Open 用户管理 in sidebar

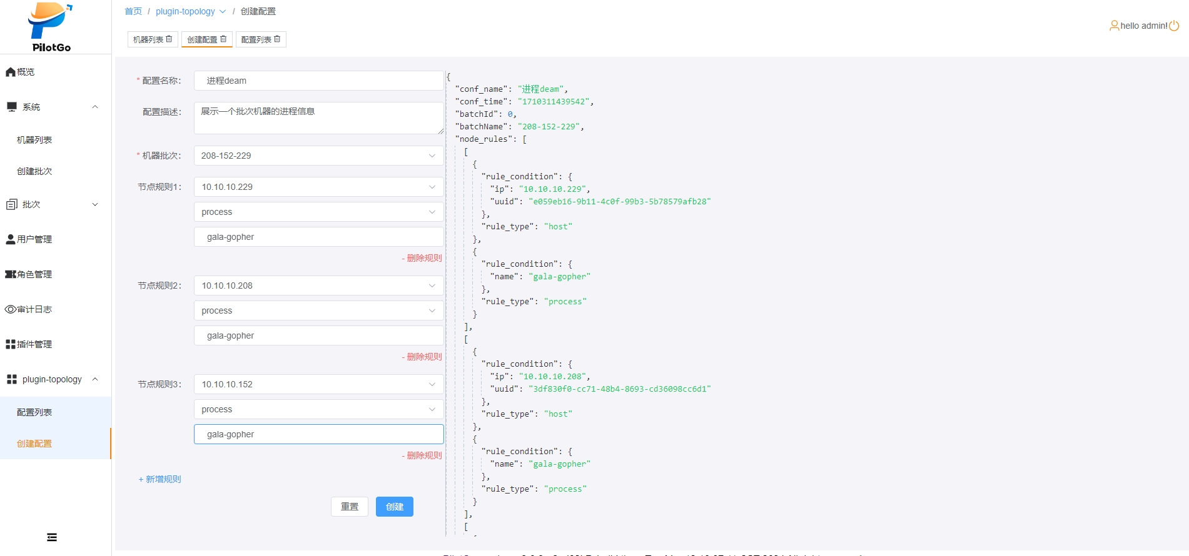point(34,239)
